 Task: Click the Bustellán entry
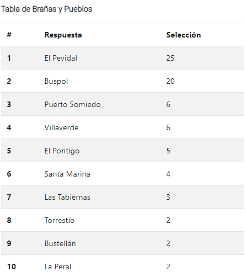click(60, 243)
